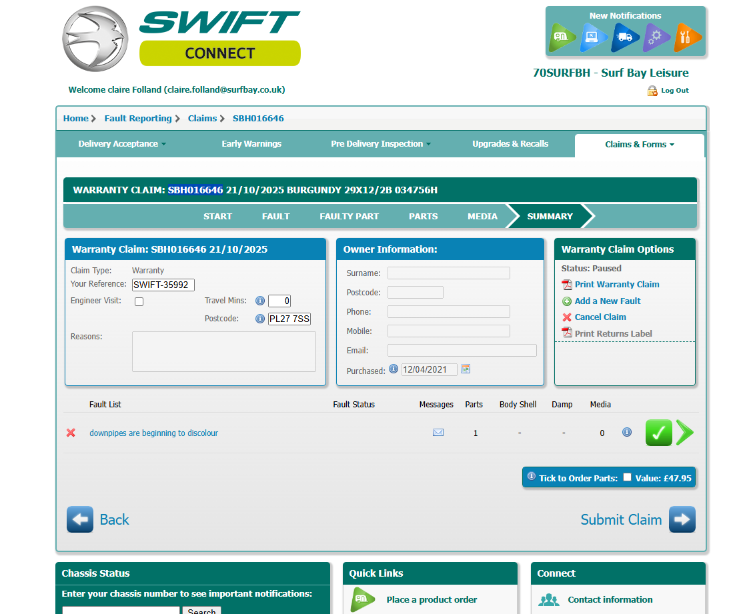
Task: Click the Purchased date field
Action: pyautogui.click(x=429, y=369)
